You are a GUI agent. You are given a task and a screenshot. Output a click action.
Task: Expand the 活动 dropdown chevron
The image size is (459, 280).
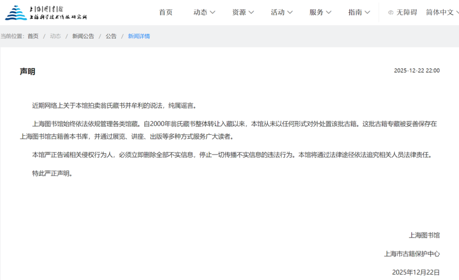pyautogui.click(x=290, y=12)
